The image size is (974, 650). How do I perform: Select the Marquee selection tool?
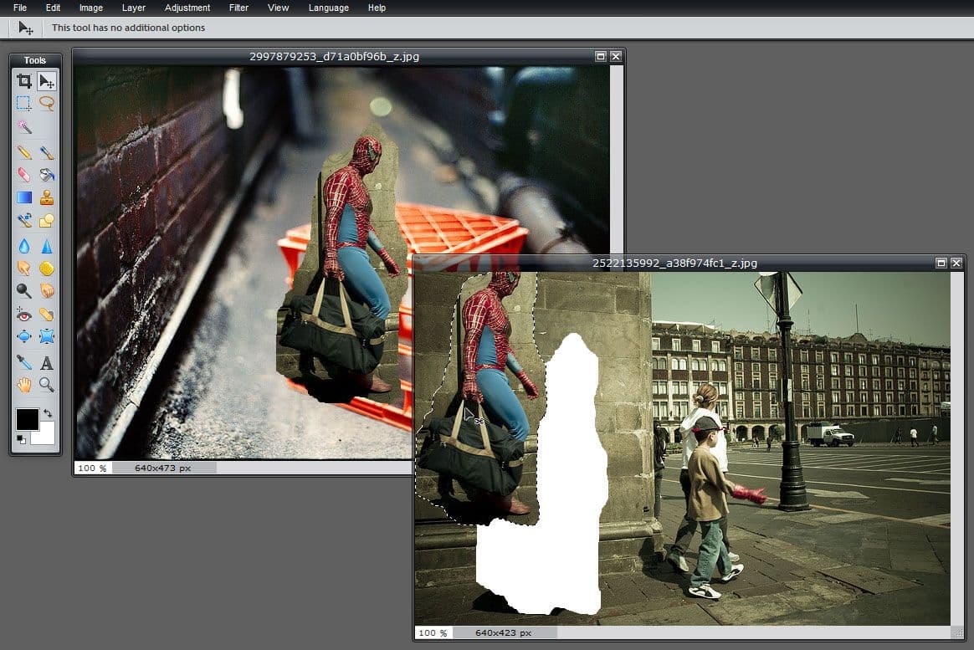pyautogui.click(x=24, y=103)
